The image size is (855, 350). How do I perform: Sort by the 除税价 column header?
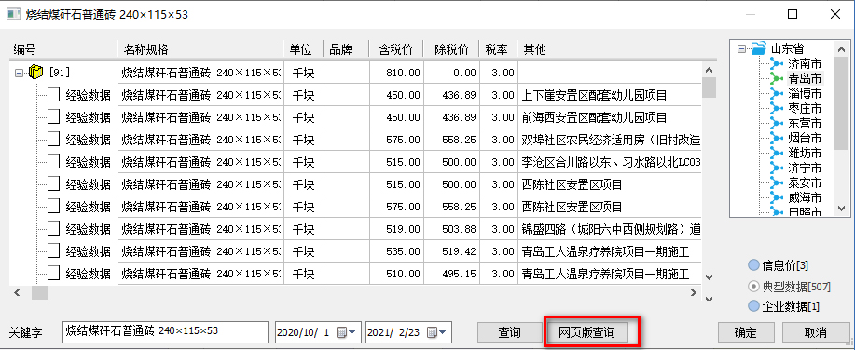pyautogui.click(x=451, y=49)
